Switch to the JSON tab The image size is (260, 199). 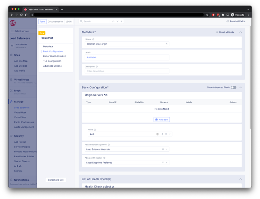69,22
